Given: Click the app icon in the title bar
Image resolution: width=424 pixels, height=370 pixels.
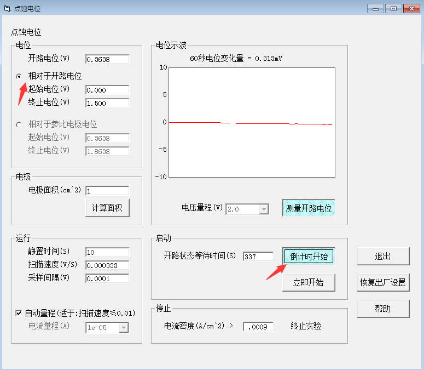Looking at the screenshot, I should pyautogui.click(x=7, y=8).
